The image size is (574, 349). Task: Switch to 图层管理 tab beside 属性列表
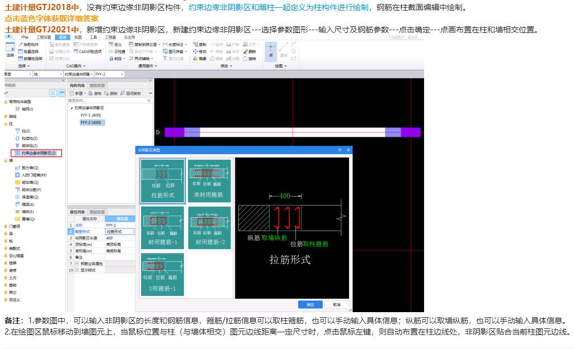pyautogui.click(x=97, y=212)
